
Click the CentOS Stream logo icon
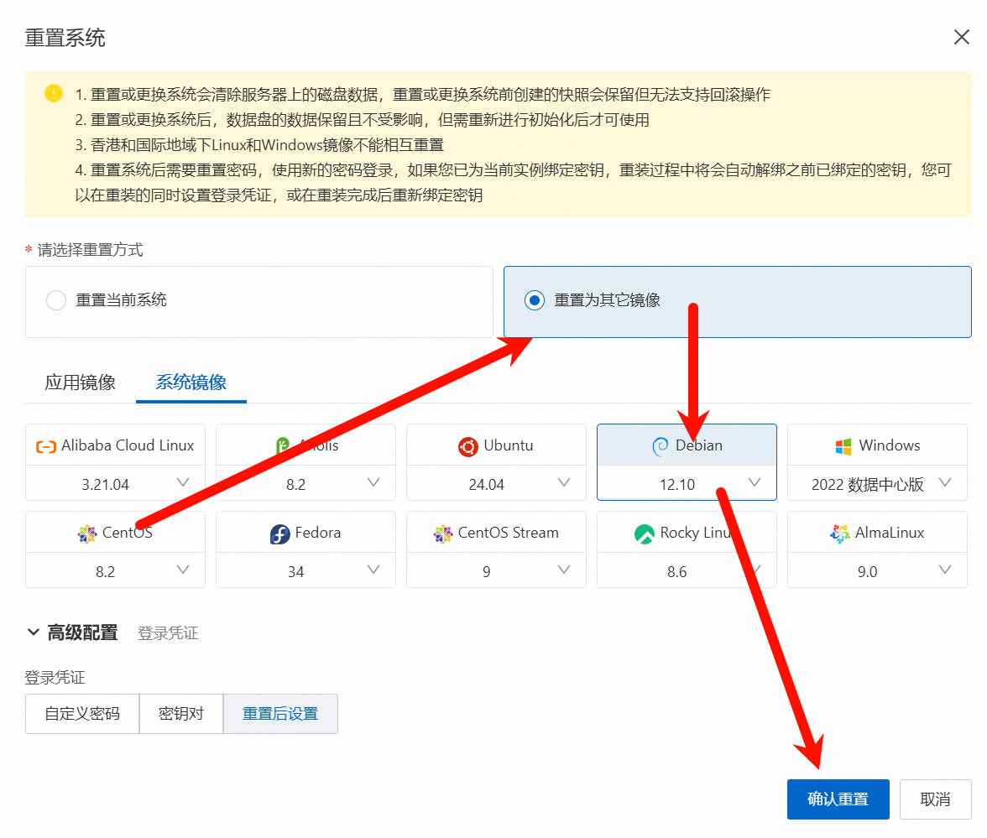442,534
